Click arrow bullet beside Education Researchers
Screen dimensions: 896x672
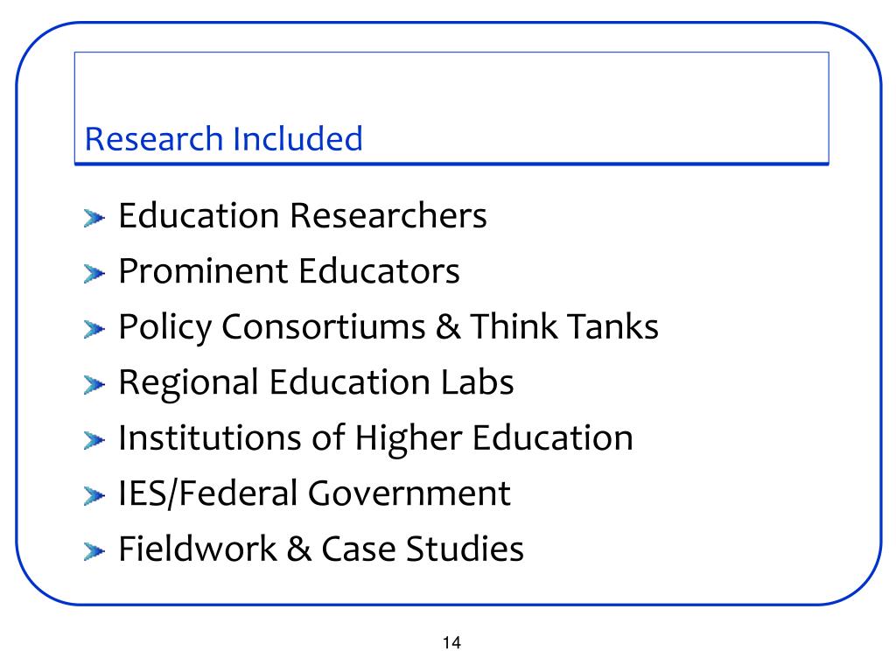(94, 218)
